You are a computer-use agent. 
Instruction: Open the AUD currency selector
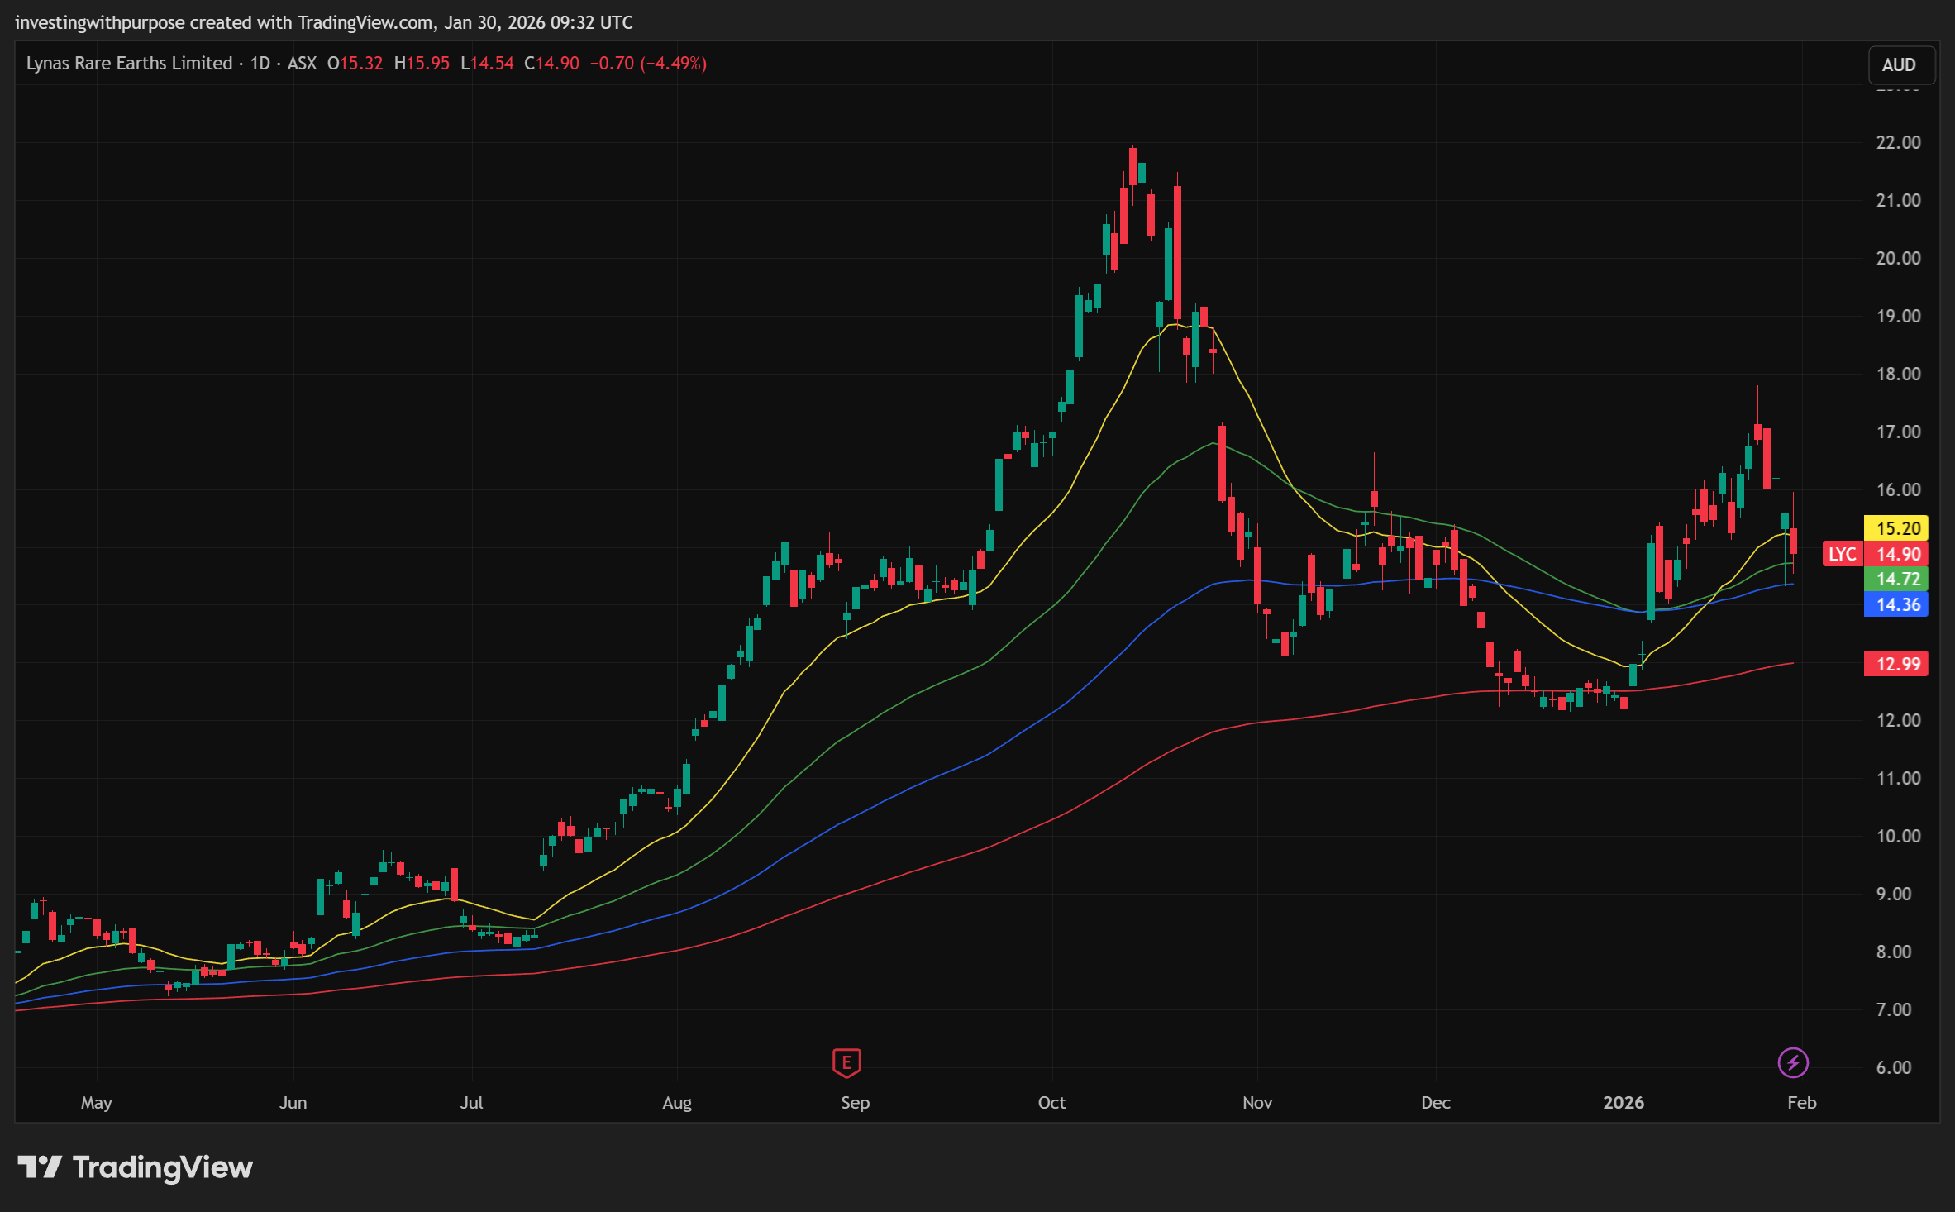(x=1900, y=65)
